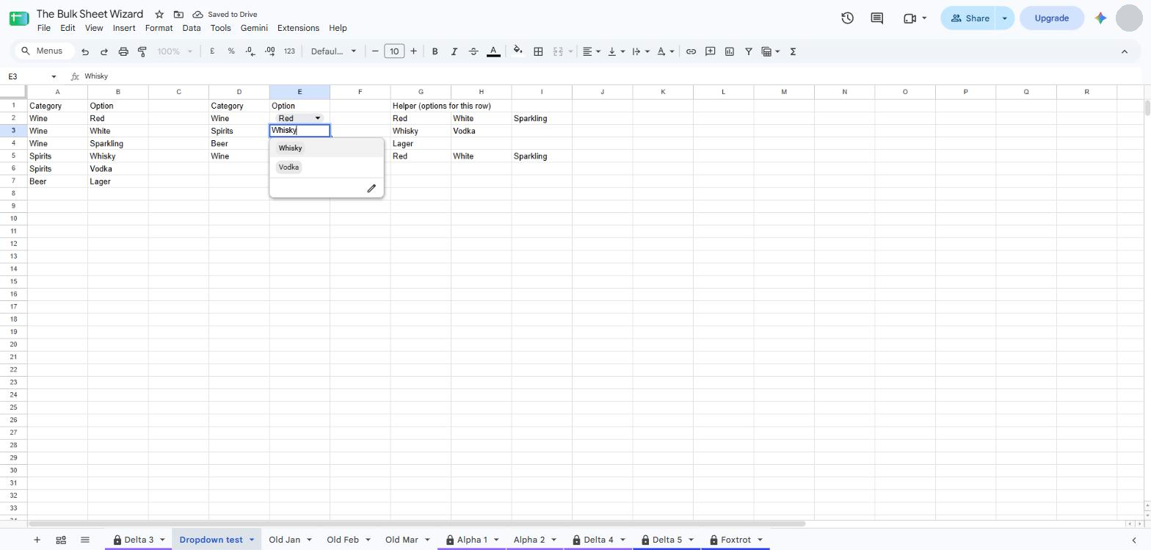This screenshot has height=550, width=1151.
Task: Open the side panel arrow
Action: click(x=1134, y=540)
